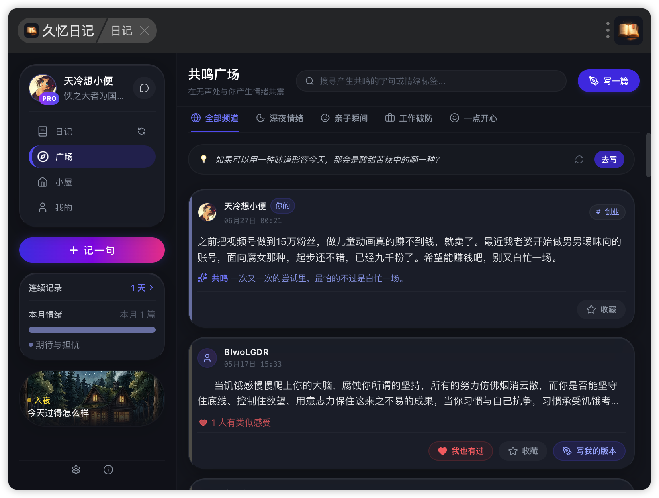
Task: Switch to the 深夜情绪 channel tab
Action: (280, 118)
